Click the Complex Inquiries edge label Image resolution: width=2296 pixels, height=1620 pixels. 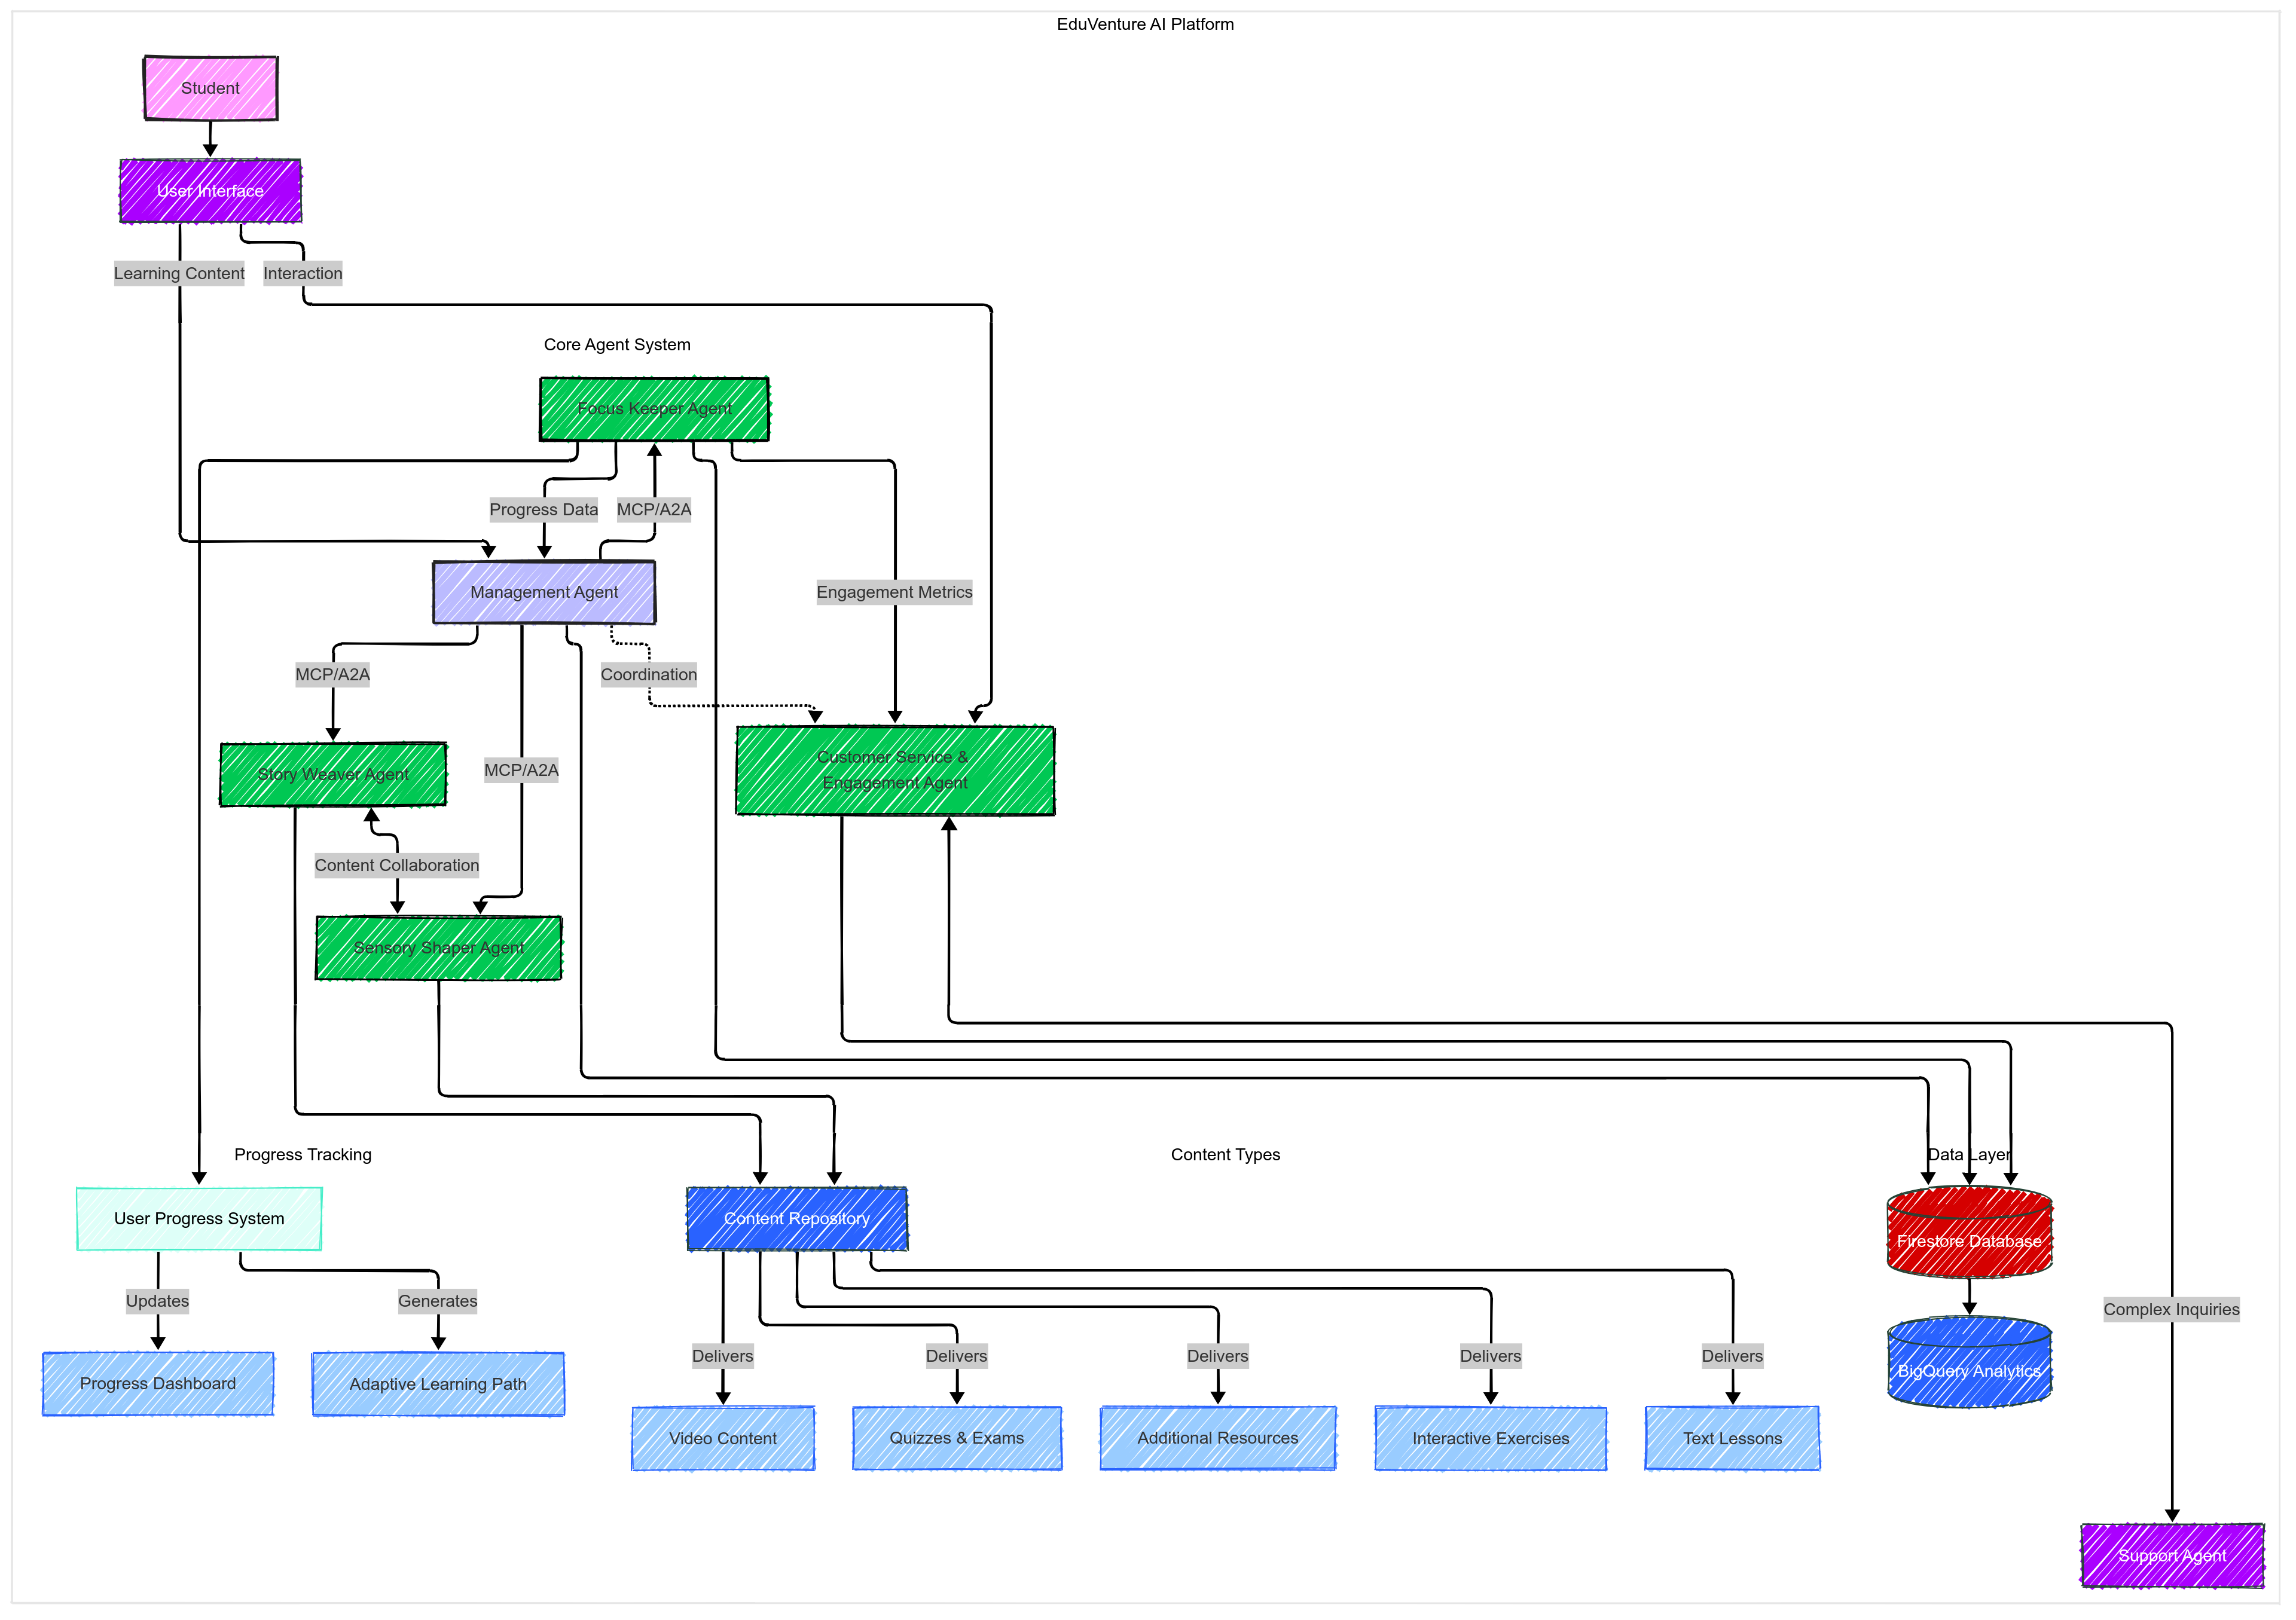(x=2171, y=1310)
